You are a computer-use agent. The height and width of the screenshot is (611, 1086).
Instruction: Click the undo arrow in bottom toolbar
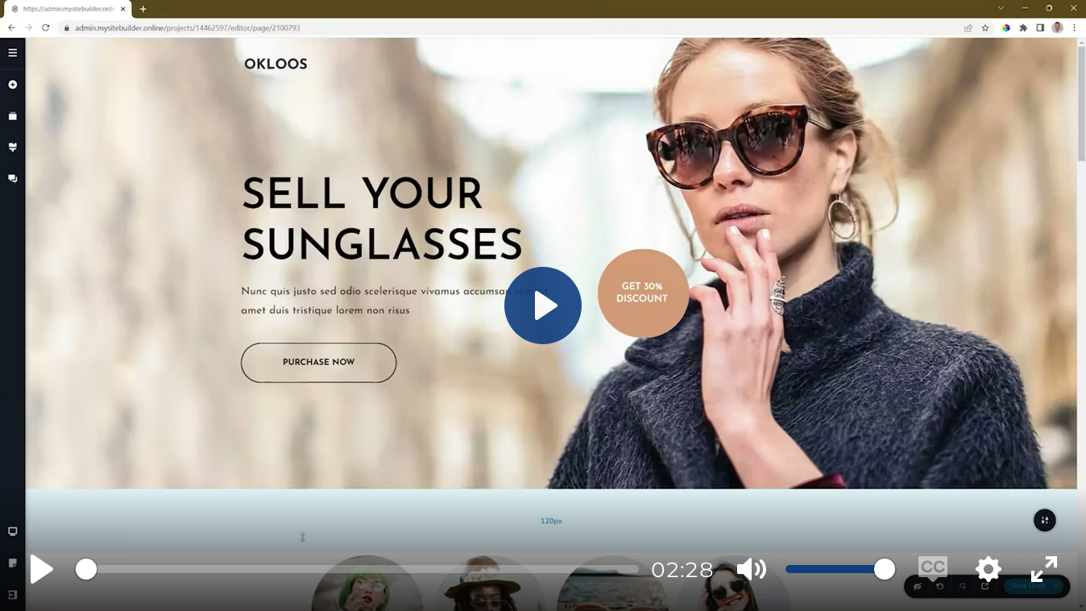(939, 586)
